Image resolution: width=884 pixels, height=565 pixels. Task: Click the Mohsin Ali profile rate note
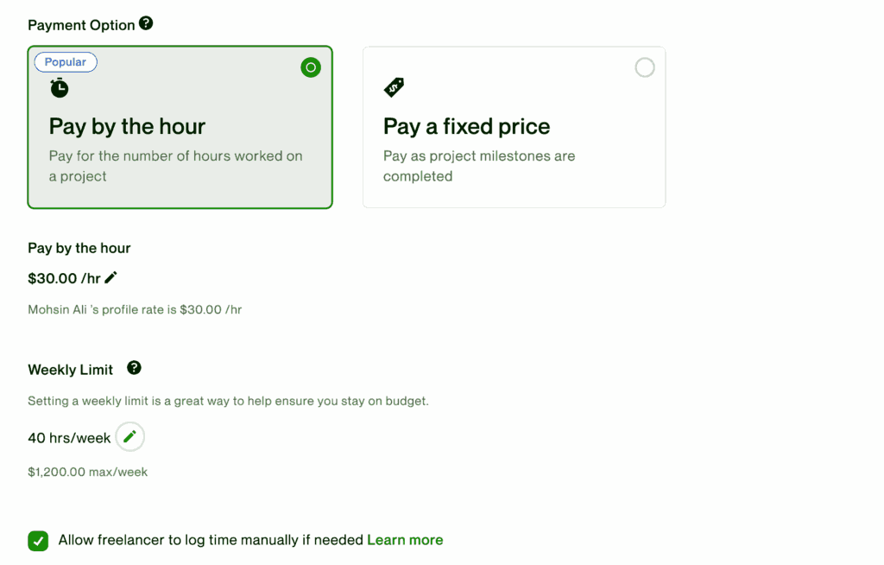[x=135, y=309]
